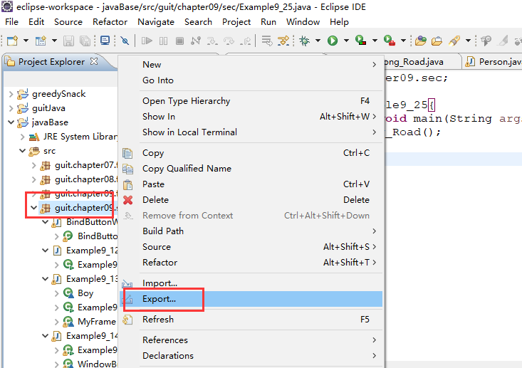Expand the guitJava project
The image size is (522, 368).
pos(11,108)
